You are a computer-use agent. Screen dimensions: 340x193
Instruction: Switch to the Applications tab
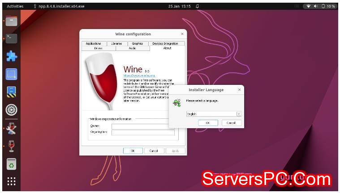(94, 43)
